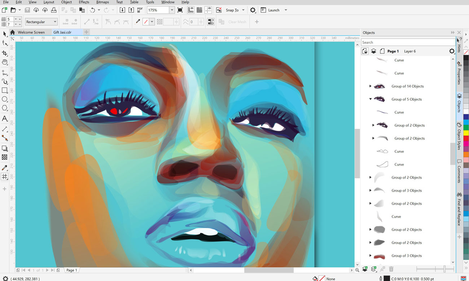Open the mesh fill color dropdown arrow
This screenshot has width=469, height=281.
click(152, 22)
